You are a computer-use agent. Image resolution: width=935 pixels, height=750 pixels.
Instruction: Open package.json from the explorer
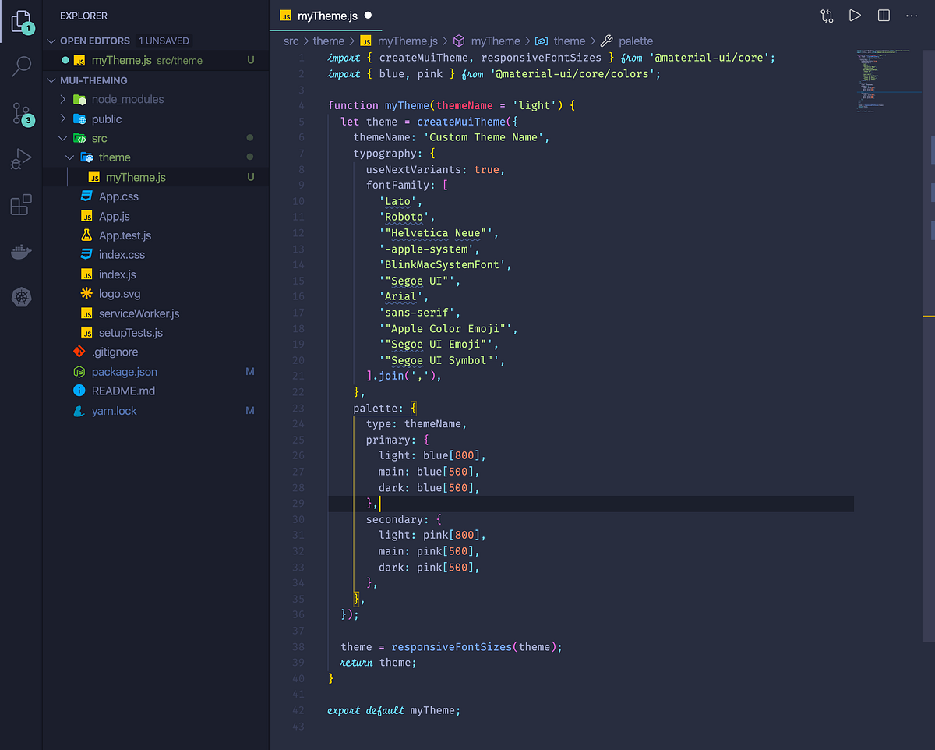(126, 371)
